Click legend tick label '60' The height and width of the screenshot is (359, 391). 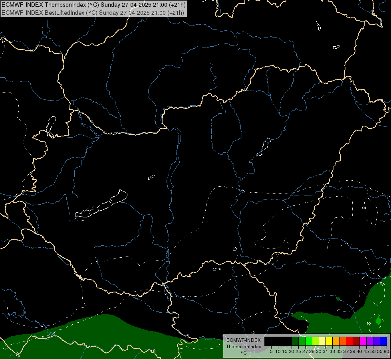[387, 351]
